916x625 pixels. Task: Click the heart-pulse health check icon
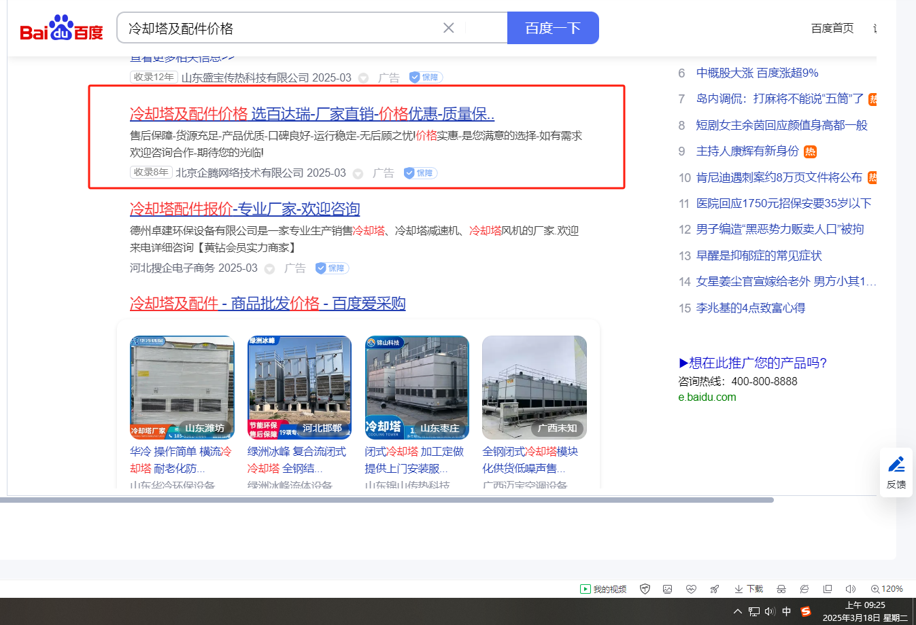(692, 589)
